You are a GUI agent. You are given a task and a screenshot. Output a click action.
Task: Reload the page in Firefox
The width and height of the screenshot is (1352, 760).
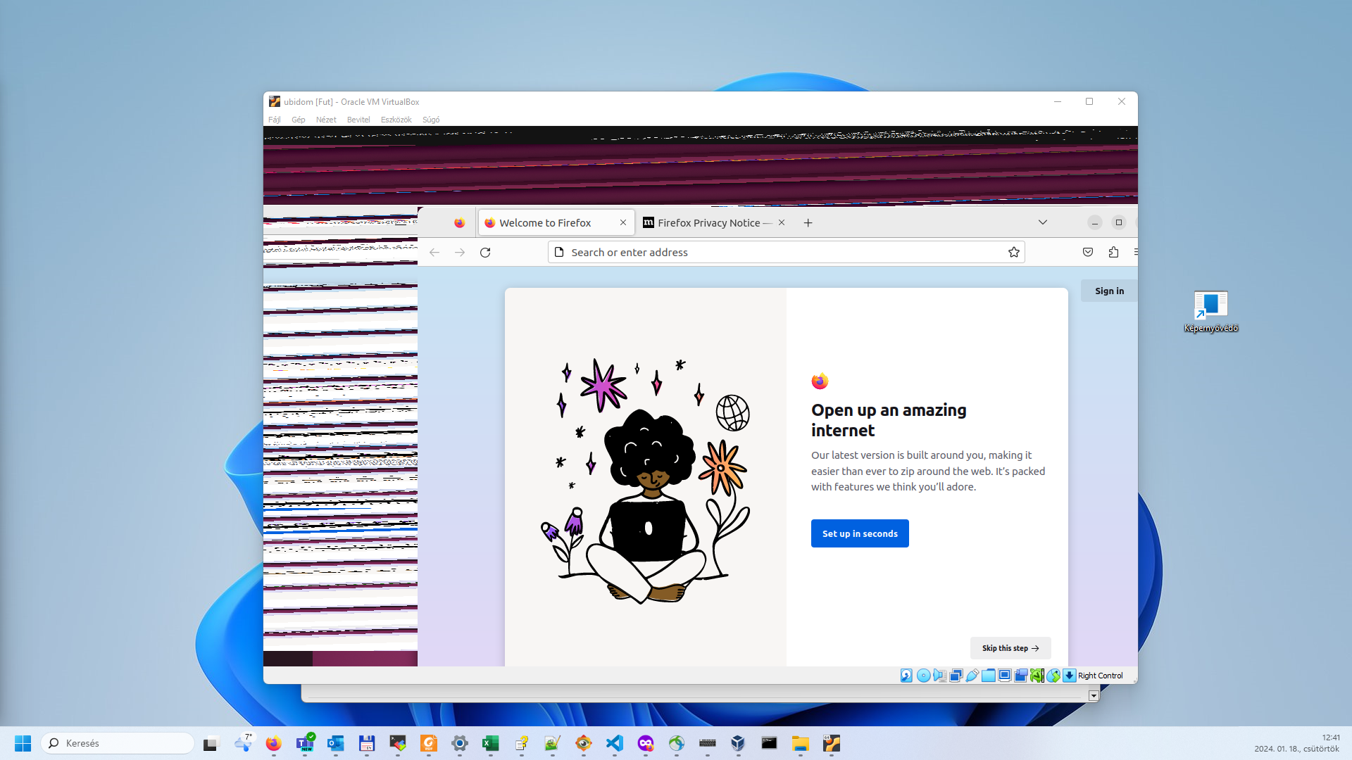[485, 252]
